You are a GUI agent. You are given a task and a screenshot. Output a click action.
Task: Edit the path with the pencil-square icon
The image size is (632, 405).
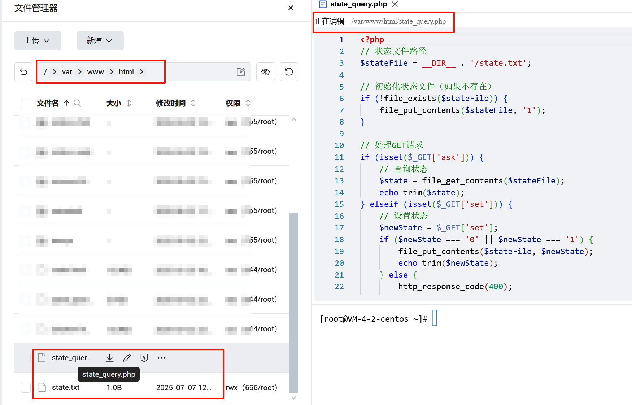241,72
